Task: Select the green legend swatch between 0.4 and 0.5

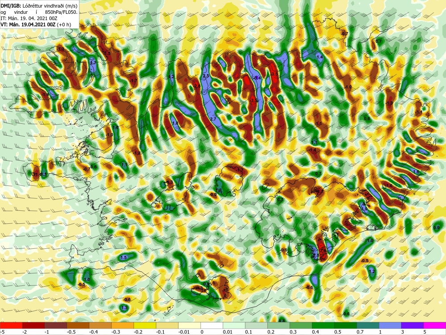Action: [323, 325]
